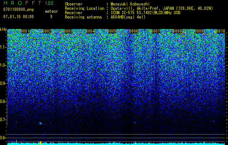228x145 pixels.
Task: Click the 0805 time marker
Action: click(112, 31)
